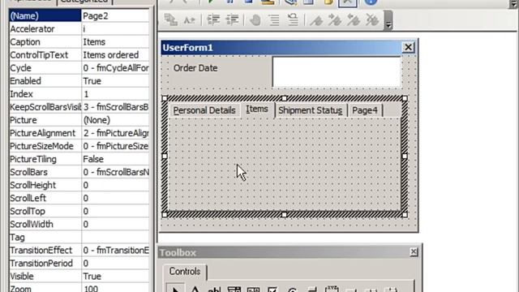This screenshot has width=519, height=292.
Task: Click the Next Bookmark icon
Action: [x=335, y=19]
